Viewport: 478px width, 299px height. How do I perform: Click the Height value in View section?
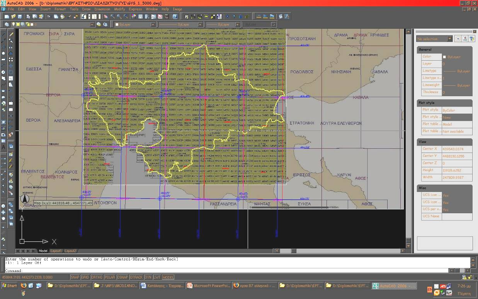457,170
